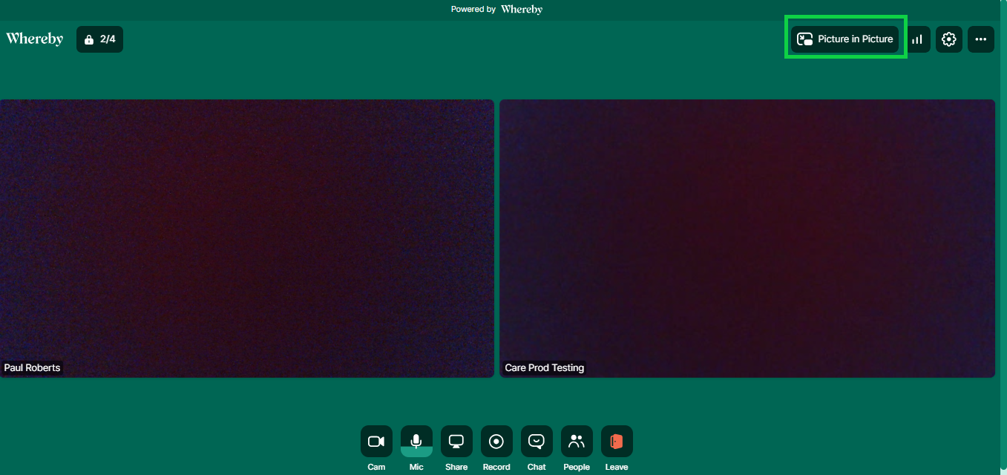Viewport: 1007px width, 475px height.
Task: Enable Picture in Picture mode
Action: point(844,39)
